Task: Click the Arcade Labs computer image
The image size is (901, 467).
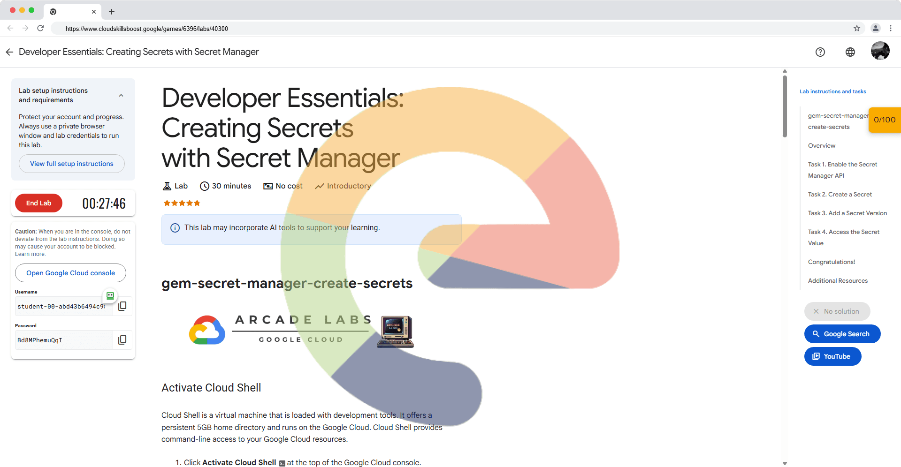Action: tap(396, 331)
